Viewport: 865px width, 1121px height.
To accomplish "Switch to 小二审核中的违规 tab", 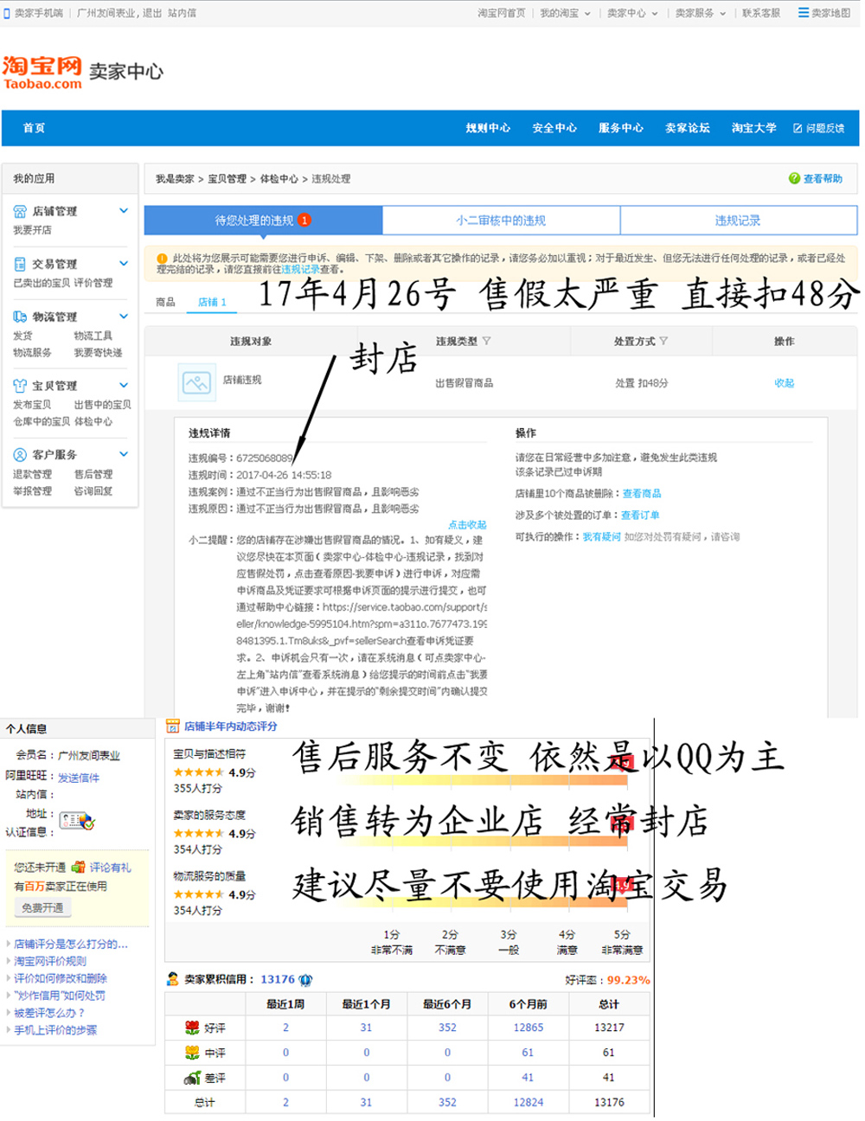I will [x=501, y=221].
